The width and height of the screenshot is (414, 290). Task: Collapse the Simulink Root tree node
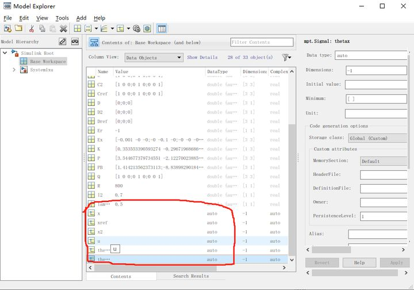[5, 53]
